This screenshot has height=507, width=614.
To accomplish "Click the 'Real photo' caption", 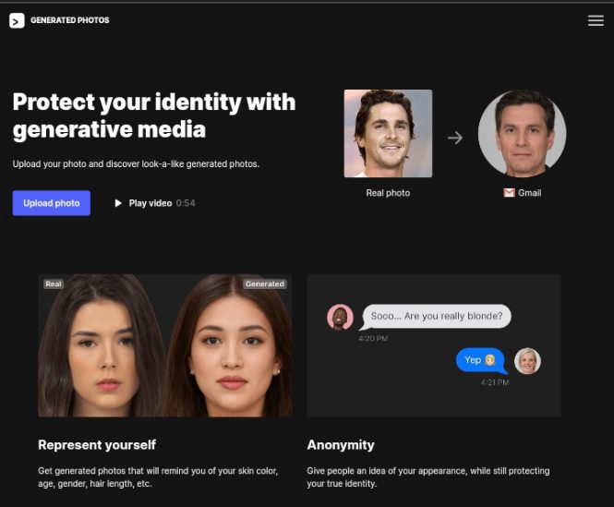I will pyautogui.click(x=388, y=193).
